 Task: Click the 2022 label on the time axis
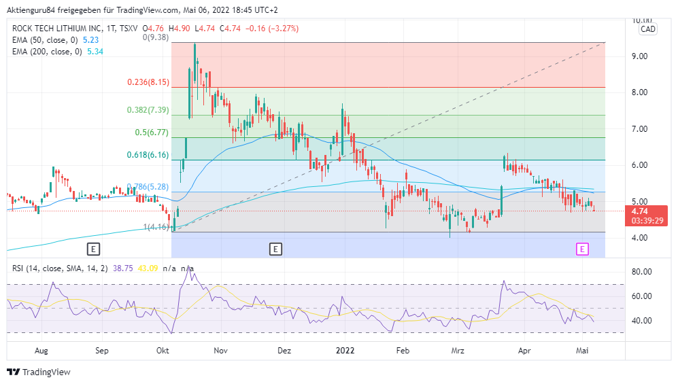(x=343, y=351)
